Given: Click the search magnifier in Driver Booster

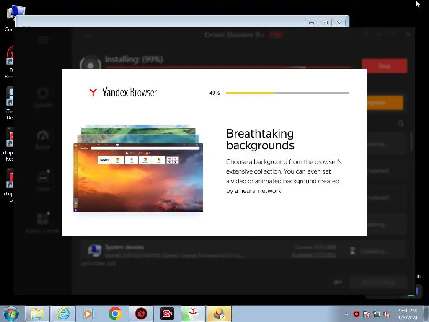Looking at the screenshot, I should 401,123.
